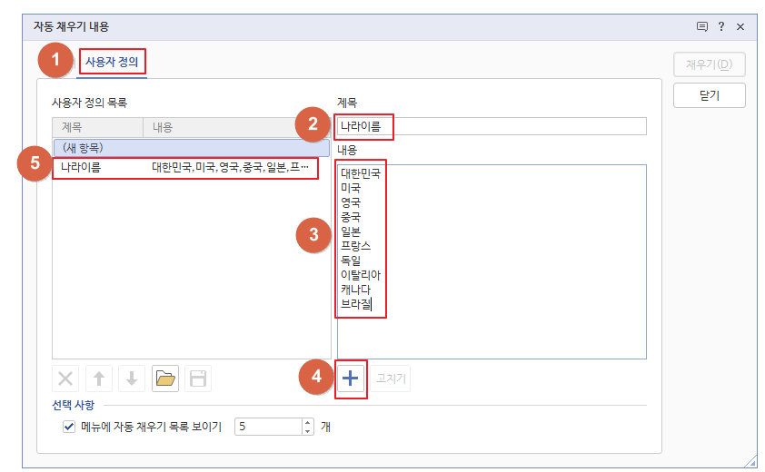Click the delete item X icon
The image size is (765, 472).
pos(65,379)
